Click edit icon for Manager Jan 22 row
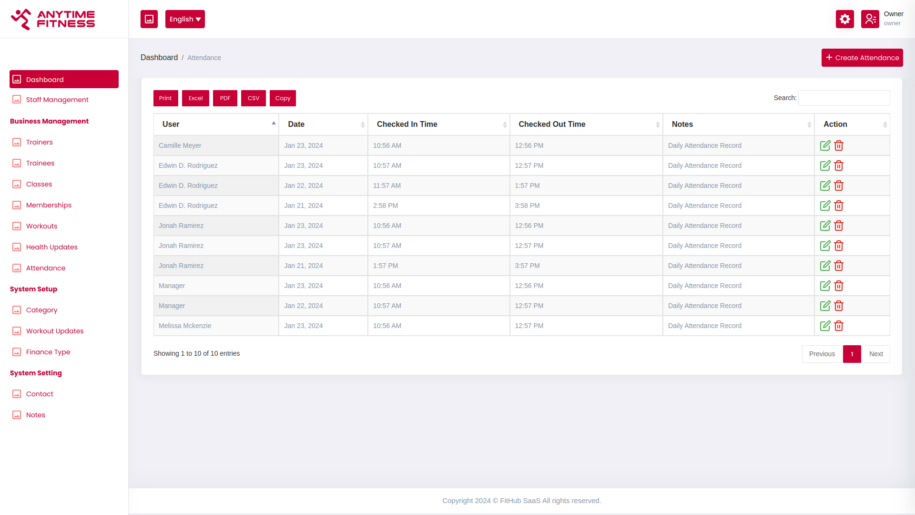This screenshot has height=515, width=915. (825, 306)
